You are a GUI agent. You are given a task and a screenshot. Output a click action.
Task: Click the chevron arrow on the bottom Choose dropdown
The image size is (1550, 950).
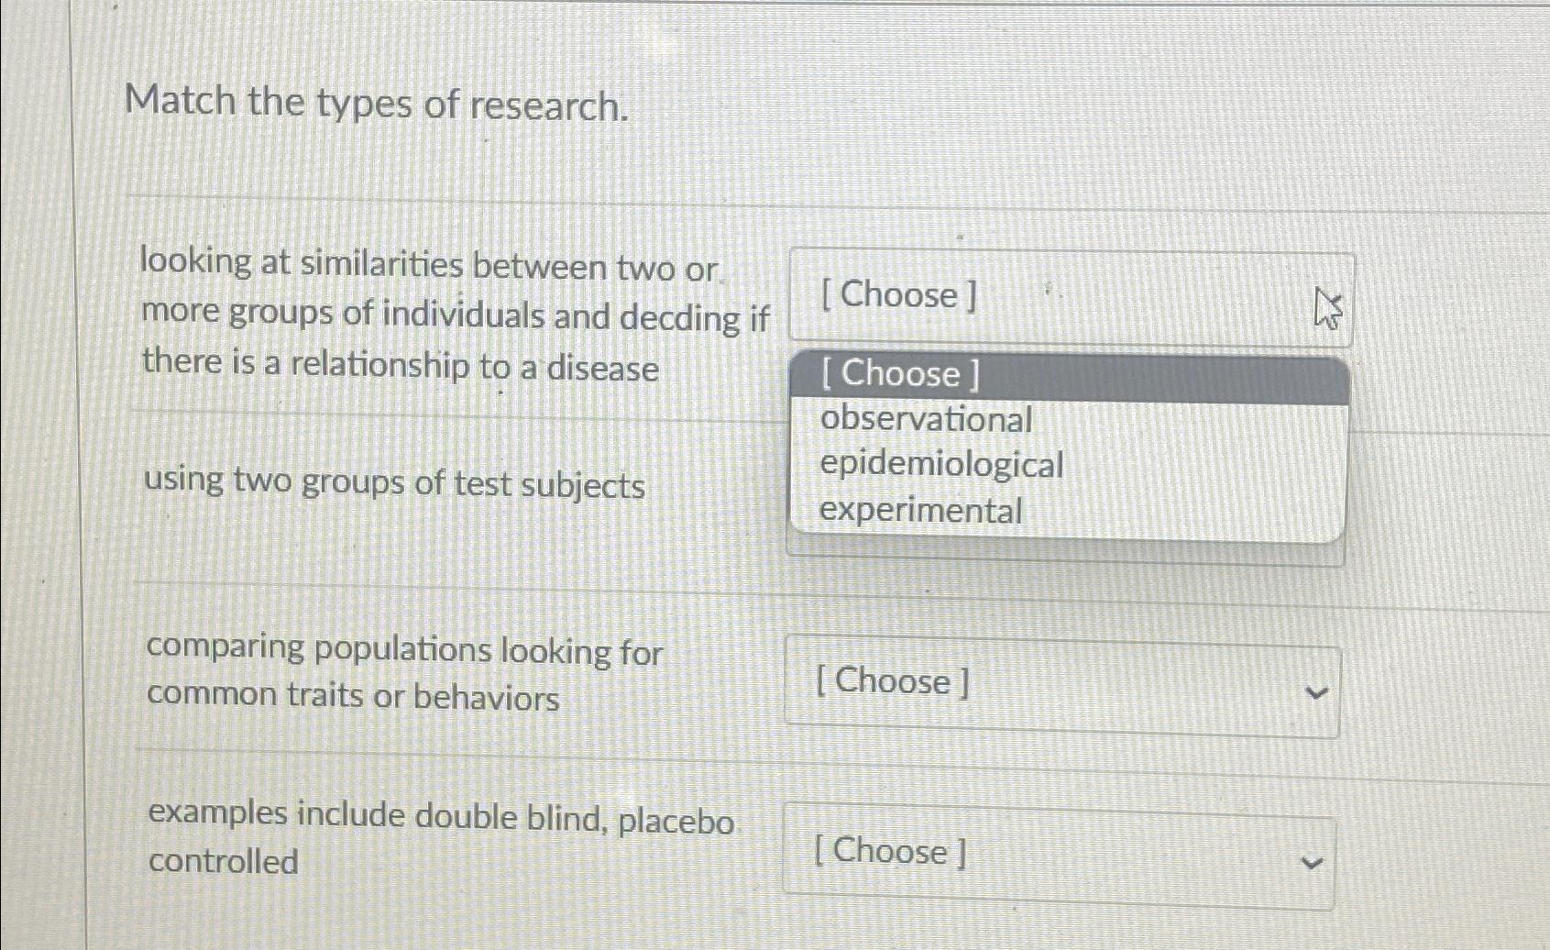pos(1312,863)
